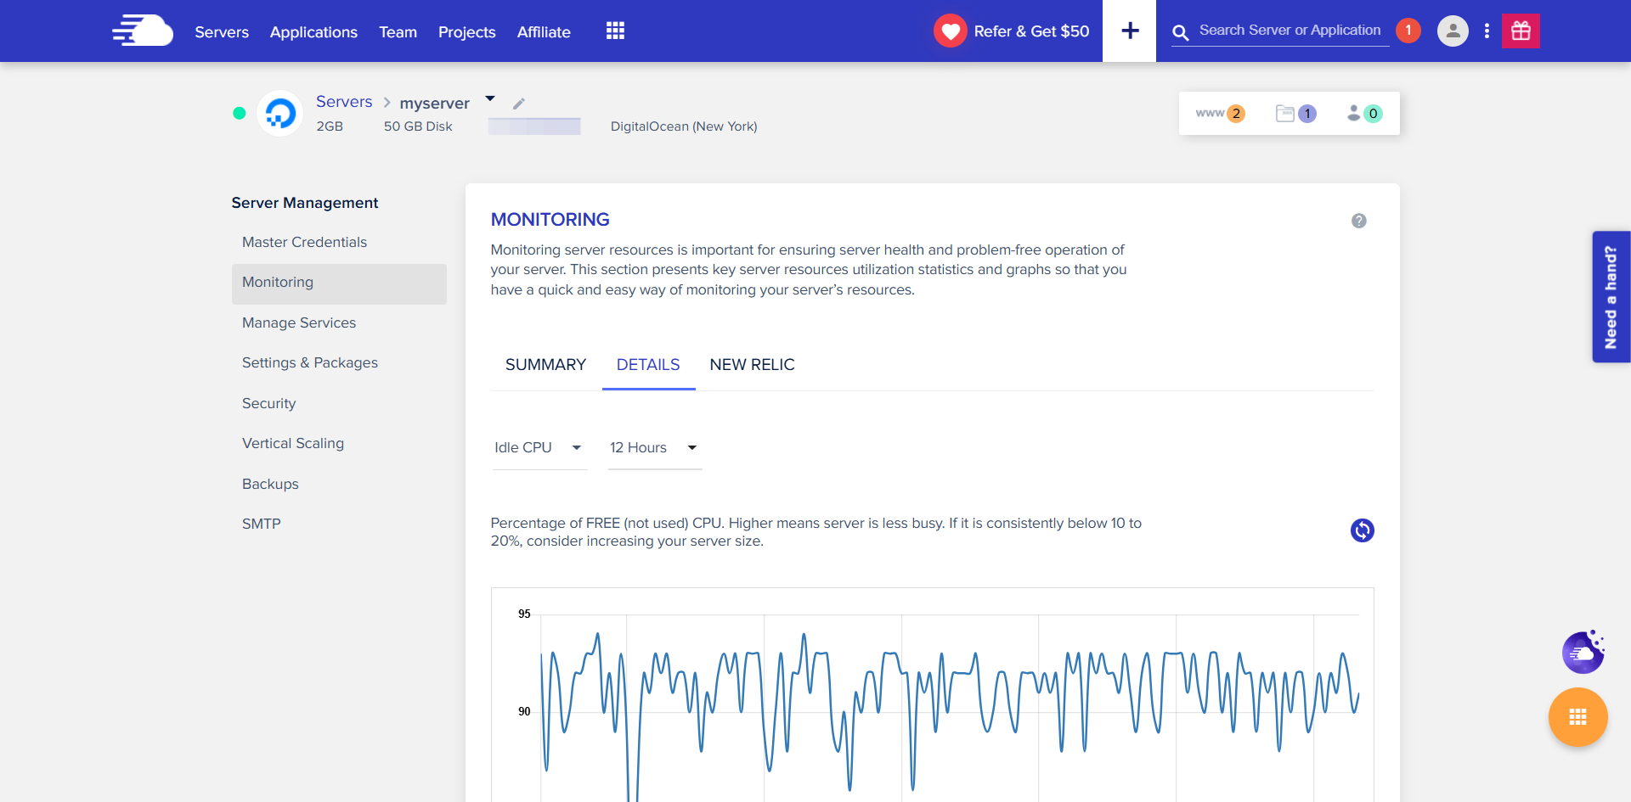This screenshot has width=1631, height=802.
Task: Click Servers breadcrumb link
Action: point(344,102)
